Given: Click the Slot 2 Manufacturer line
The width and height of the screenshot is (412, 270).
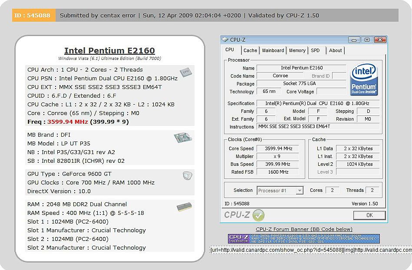Looking at the screenshot, I should [x=86, y=248].
